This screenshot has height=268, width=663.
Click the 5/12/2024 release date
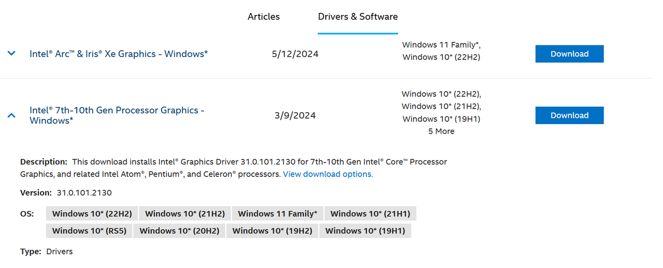coord(295,54)
